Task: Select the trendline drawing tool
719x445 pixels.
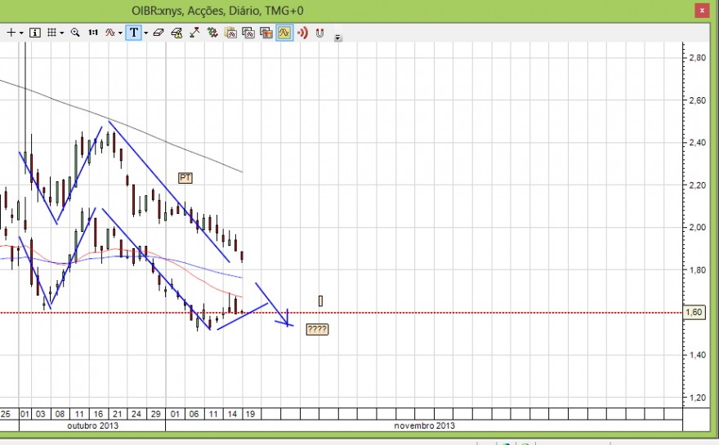Action: (194, 33)
